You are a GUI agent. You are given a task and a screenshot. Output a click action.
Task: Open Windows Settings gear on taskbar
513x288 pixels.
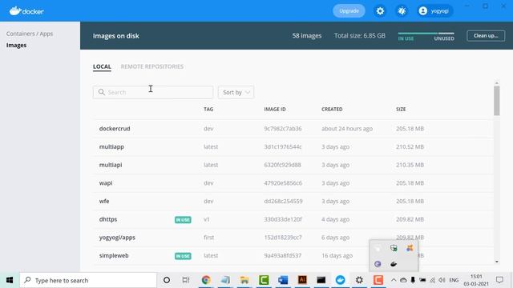tap(359, 280)
